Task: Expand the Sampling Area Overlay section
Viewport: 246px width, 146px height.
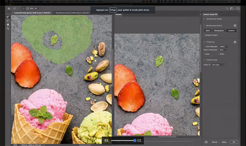Action: pyautogui.click(x=204, y=19)
